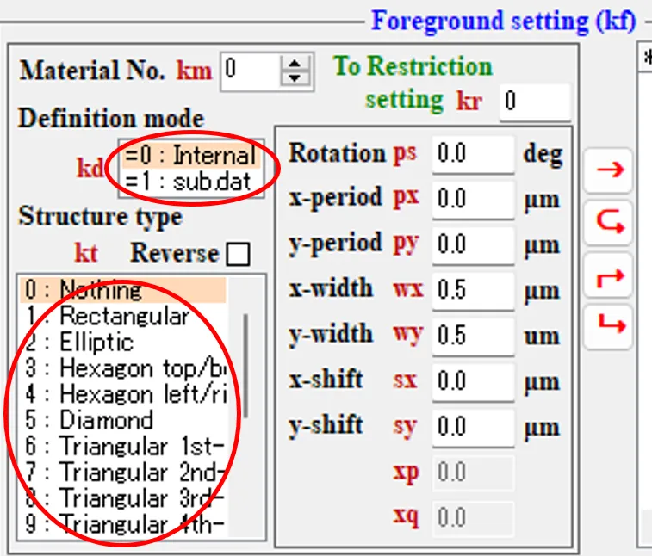Click the straight right arrow button
Image resolution: width=652 pixels, height=556 pixels.
pyautogui.click(x=608, y=170)
